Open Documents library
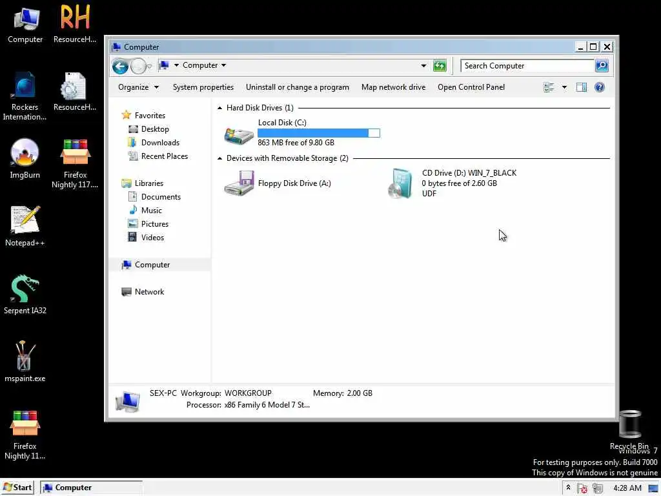The image size is (661, 496). (154, 196)
